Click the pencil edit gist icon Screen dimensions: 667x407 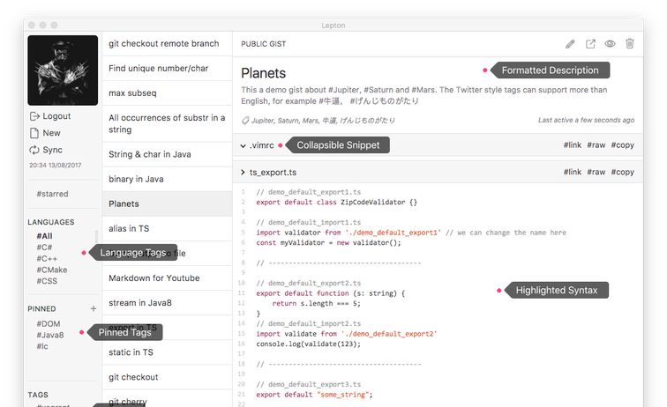click(571, 44)
